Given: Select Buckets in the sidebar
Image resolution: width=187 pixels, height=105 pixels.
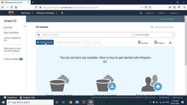Looking at the screenshot, I should 9,27.
